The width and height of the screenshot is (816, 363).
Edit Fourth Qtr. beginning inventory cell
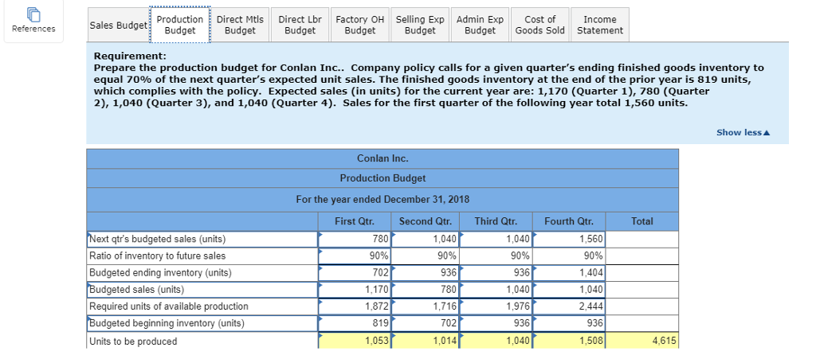pos(569,323)
